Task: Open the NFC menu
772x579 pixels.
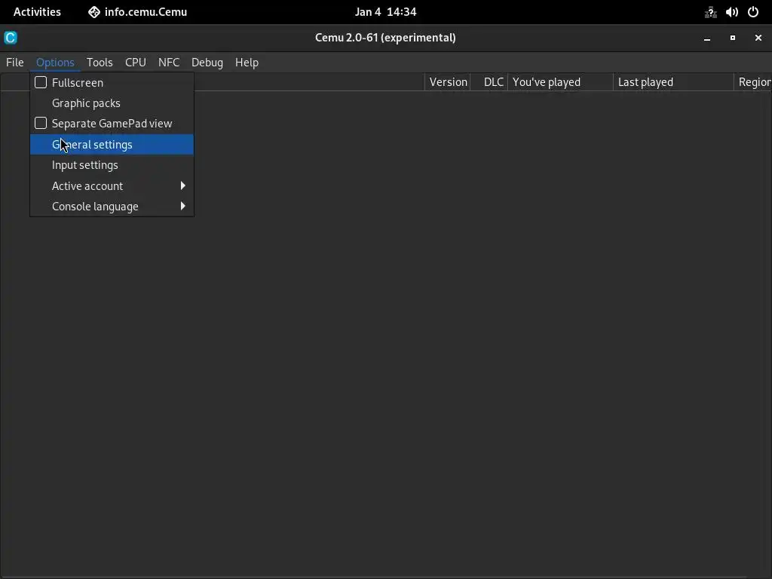Action: point(169,63)
